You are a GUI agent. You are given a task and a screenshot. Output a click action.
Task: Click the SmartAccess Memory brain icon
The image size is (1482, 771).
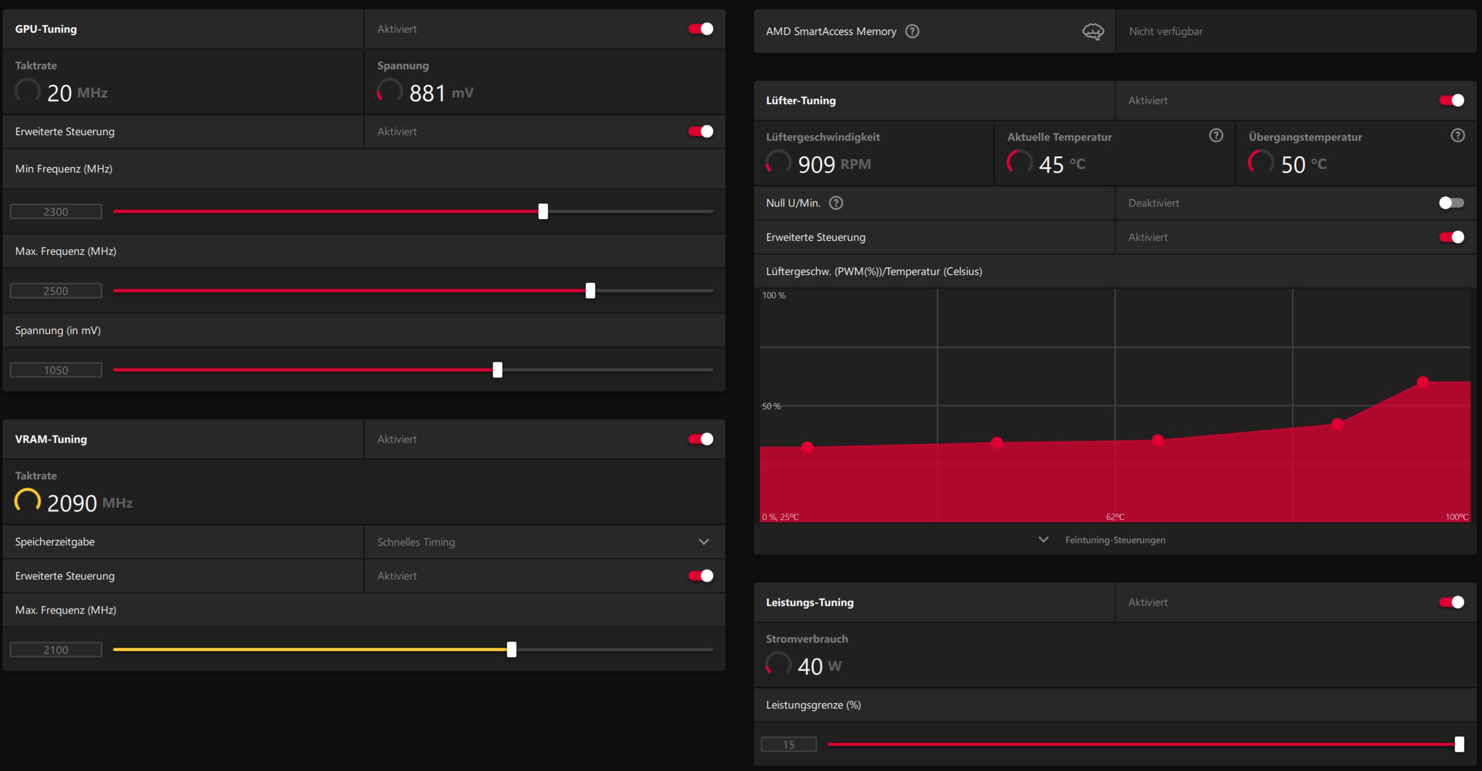1093,32
